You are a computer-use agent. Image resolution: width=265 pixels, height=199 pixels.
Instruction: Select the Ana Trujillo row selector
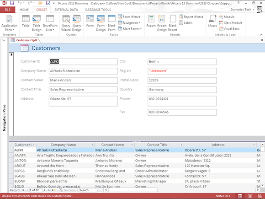(x=11, y=156)
